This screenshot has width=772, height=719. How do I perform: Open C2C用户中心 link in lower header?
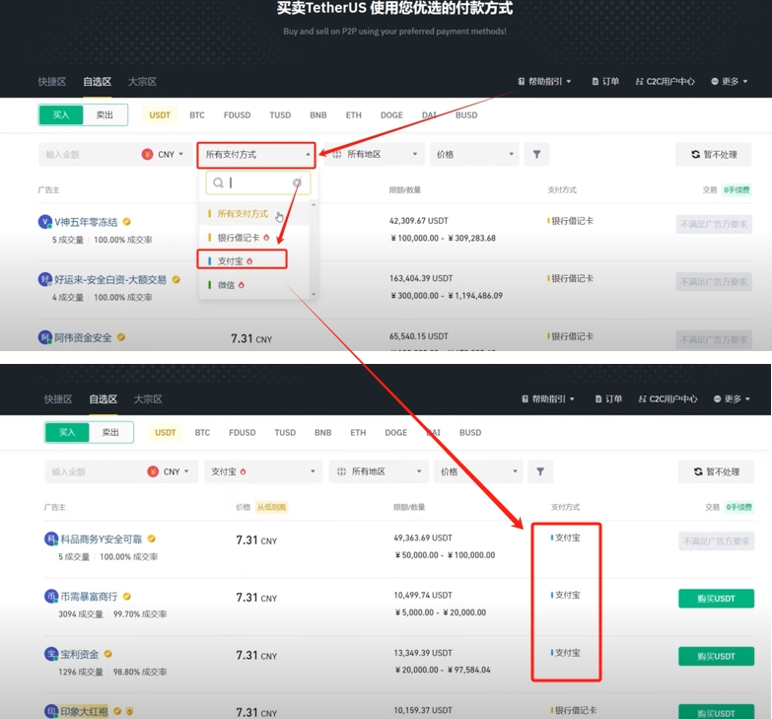coord(667,398)
